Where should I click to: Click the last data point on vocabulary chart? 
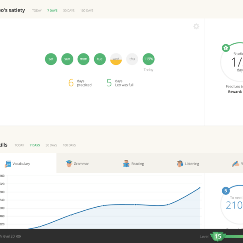tap(200, 188)
